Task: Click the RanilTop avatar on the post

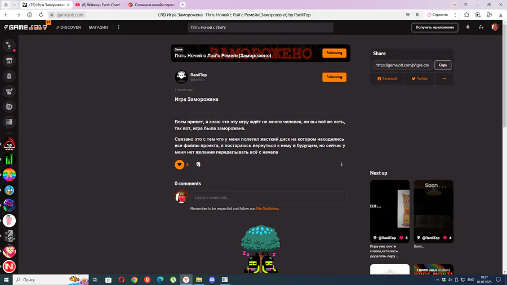Action: coord(181,77)
